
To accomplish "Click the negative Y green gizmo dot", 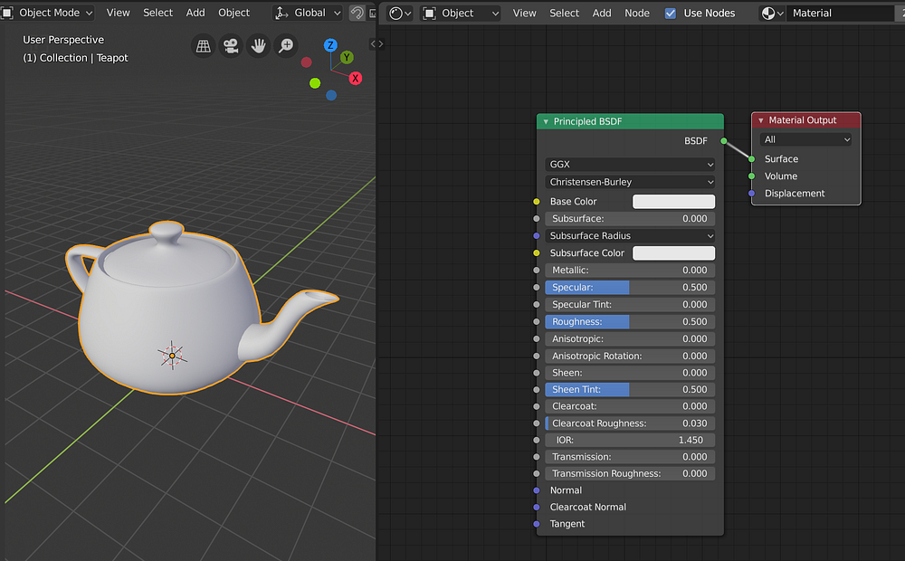I will coord(315,83).
